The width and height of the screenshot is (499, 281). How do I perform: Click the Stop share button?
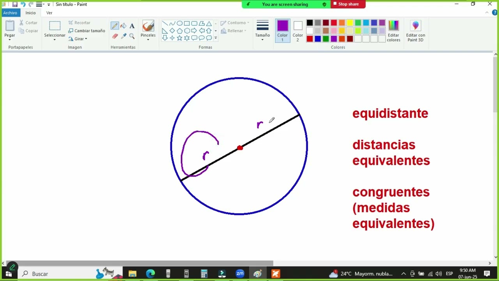348,4
